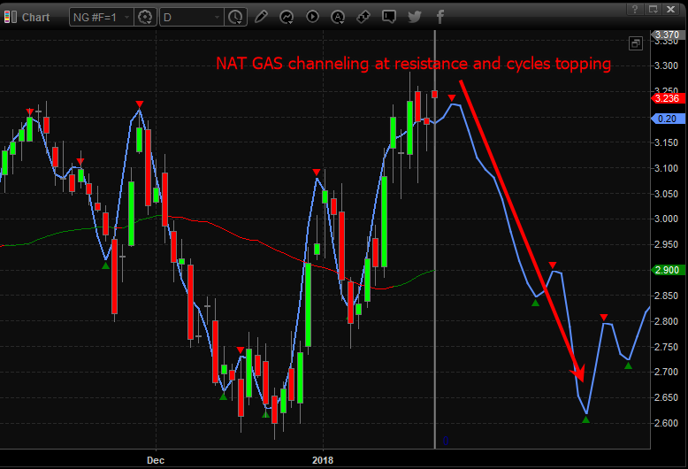The image size is (688, 469).
Task: Click the play replay icon
Action: click(x=312, y=17)
